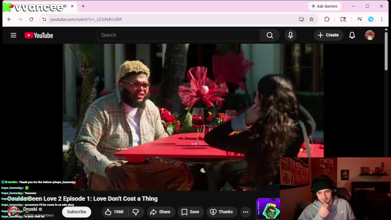Share the video
Viewport: 391px width, 220px height.
(x=160, y=212)
